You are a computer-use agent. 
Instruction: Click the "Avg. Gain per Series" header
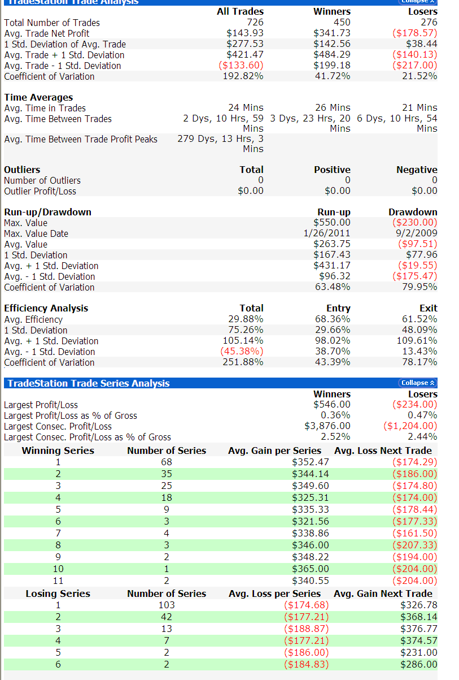point(274,451)
